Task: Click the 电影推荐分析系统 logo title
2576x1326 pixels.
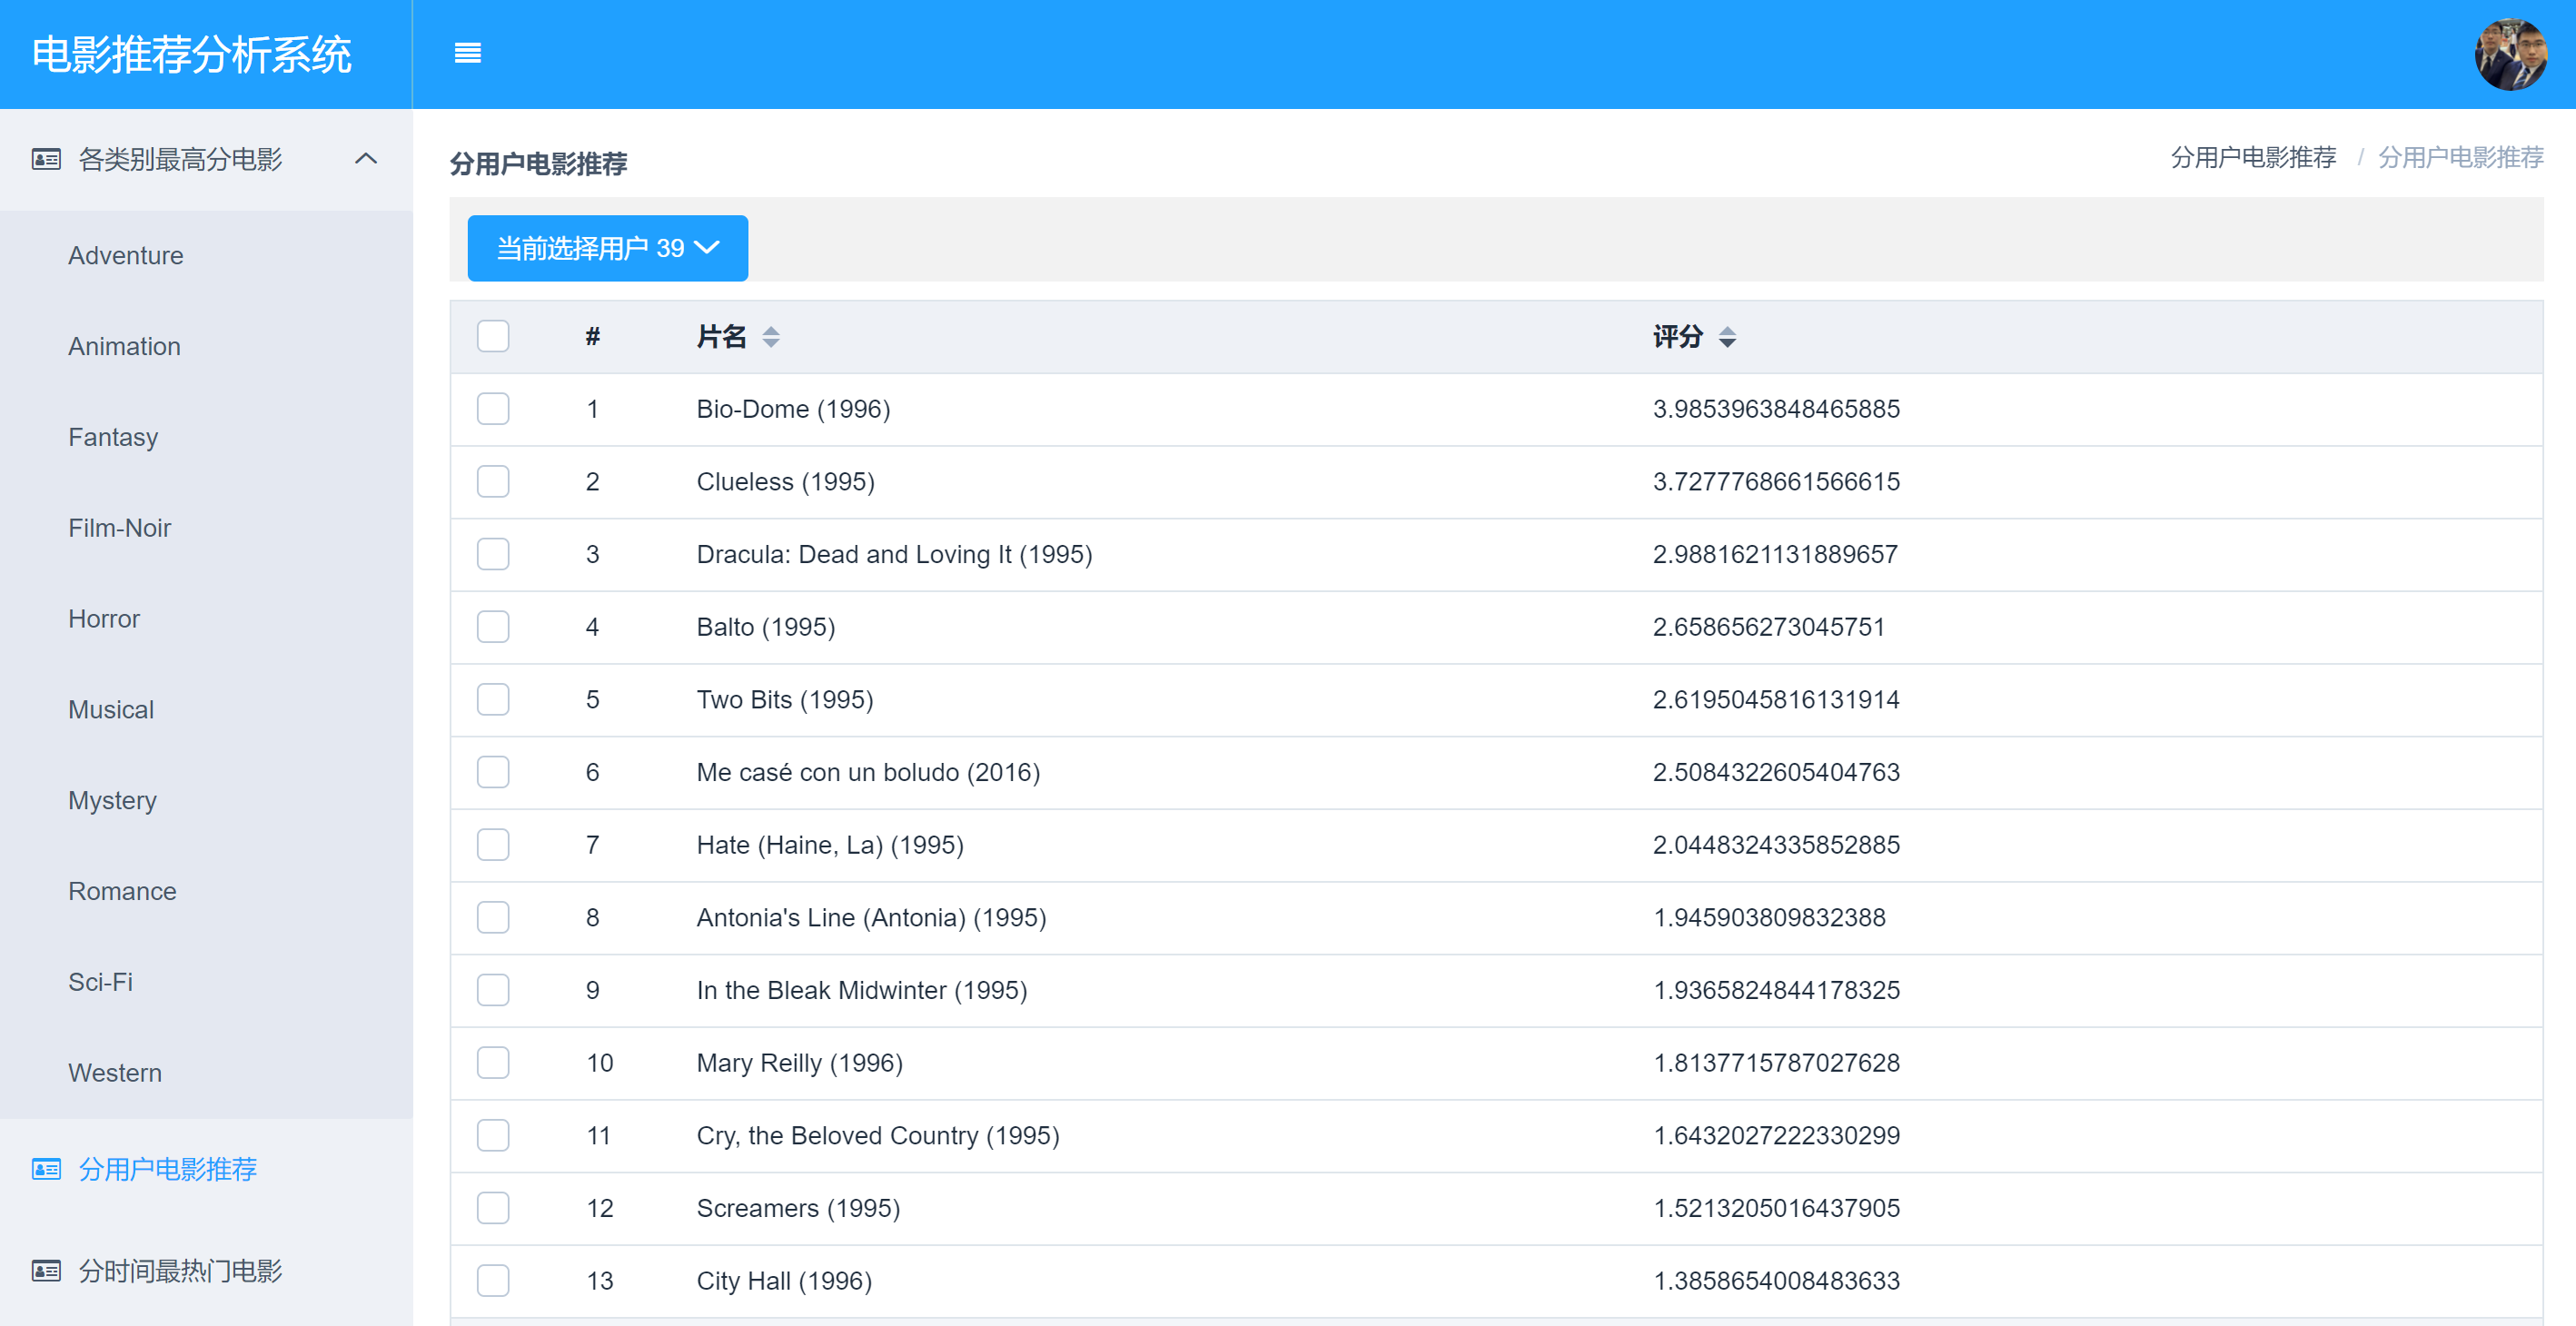Action: [191, 55]
